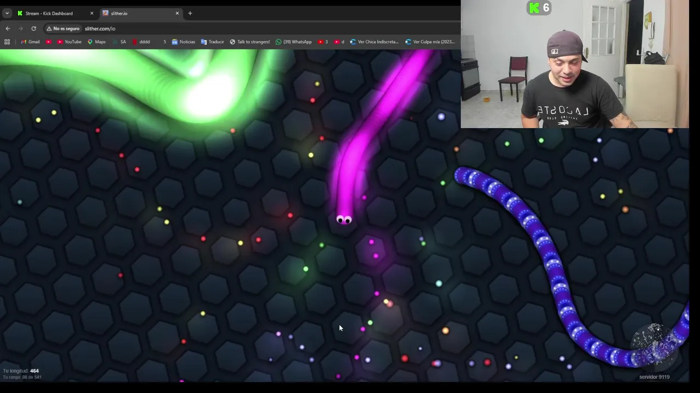Image resolution: width=700 pixels, height=393 pixels.
Task: Go back to the previous page
Action: pos(8,28)
